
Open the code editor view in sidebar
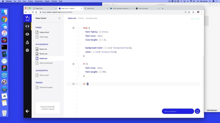(x=27, y=26)
